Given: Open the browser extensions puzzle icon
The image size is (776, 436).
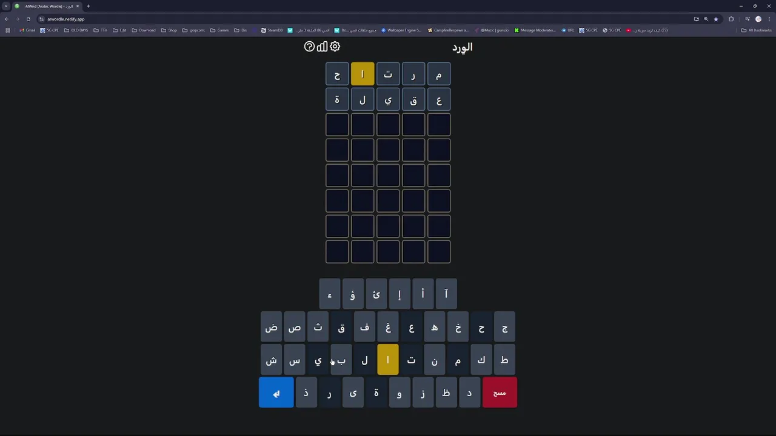Looking at the screenshot, I should pos(731,19).
